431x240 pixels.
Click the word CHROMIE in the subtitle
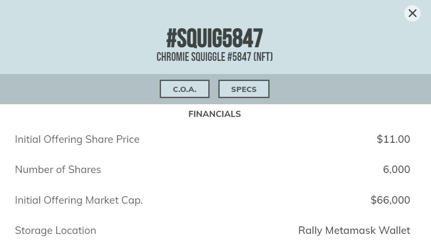coord(173,57)
